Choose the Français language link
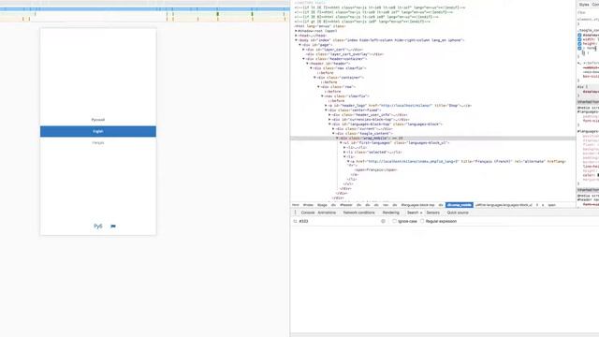Viewport: 599px width, 337px height. point(97,143)
